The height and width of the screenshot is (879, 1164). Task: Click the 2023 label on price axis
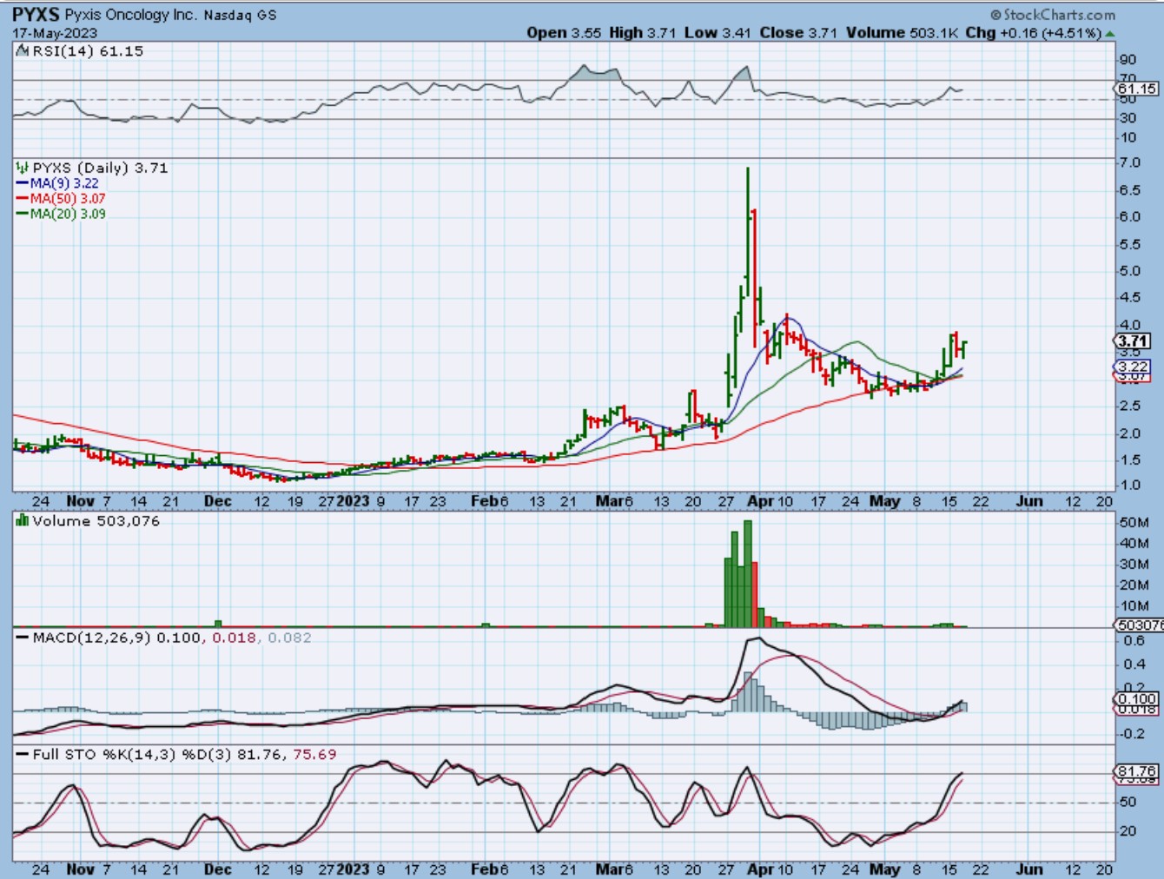(353, 501)
